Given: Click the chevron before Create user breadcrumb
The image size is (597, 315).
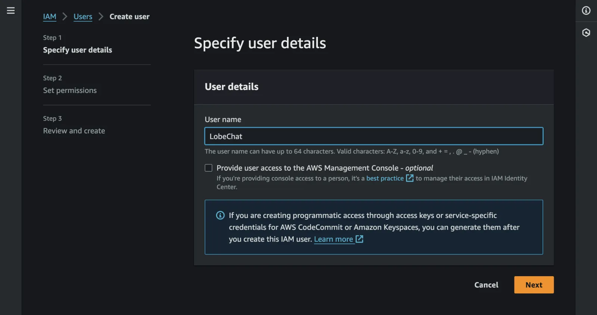Looking at the screenshot, I should 101,17.
